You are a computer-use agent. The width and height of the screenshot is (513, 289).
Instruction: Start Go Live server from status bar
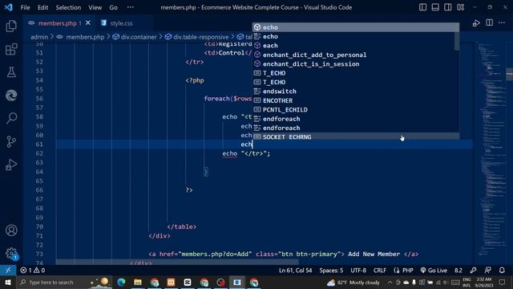click(x=434, y=271)
